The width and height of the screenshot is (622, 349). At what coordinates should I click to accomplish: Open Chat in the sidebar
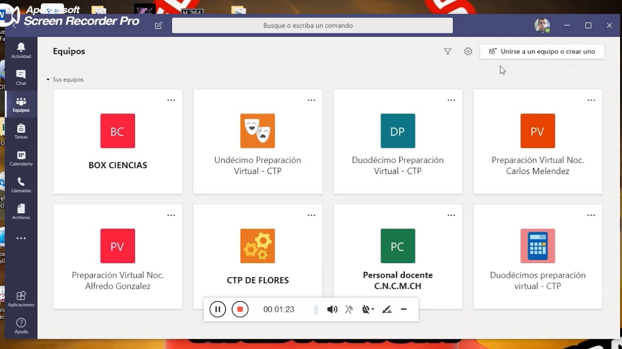click(x=21, y=78)
